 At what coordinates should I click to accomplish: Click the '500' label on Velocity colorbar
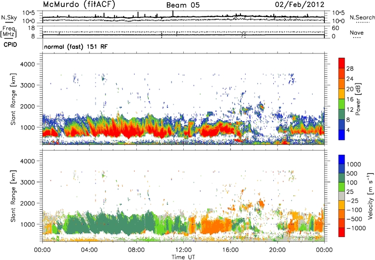(352, 173)
